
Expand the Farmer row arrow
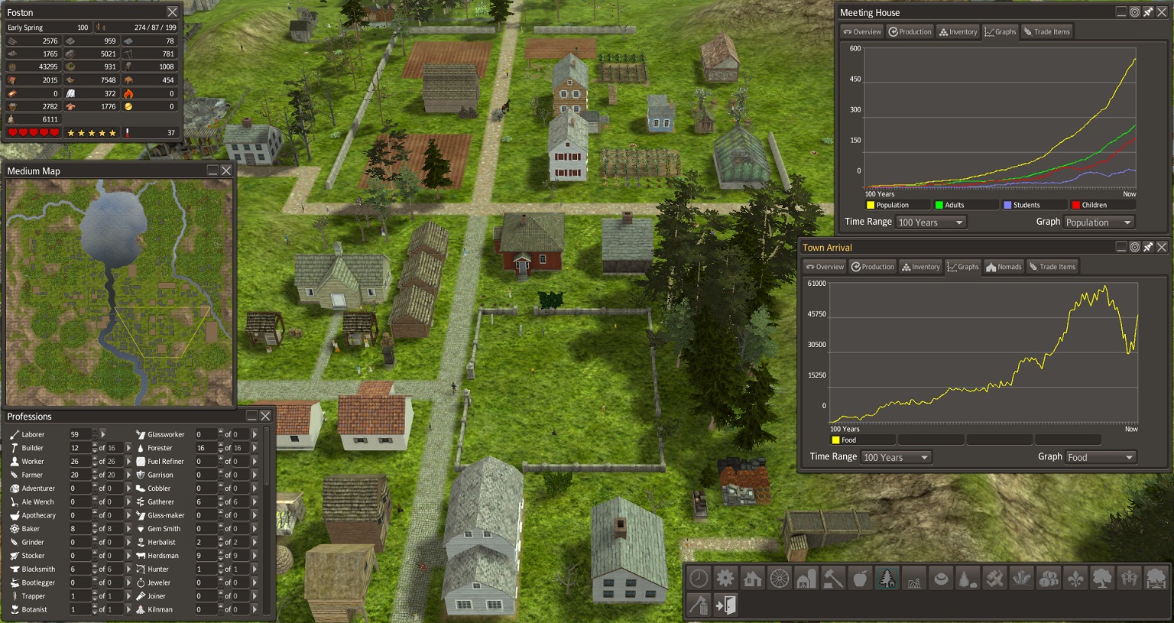[x=128, y=475]
